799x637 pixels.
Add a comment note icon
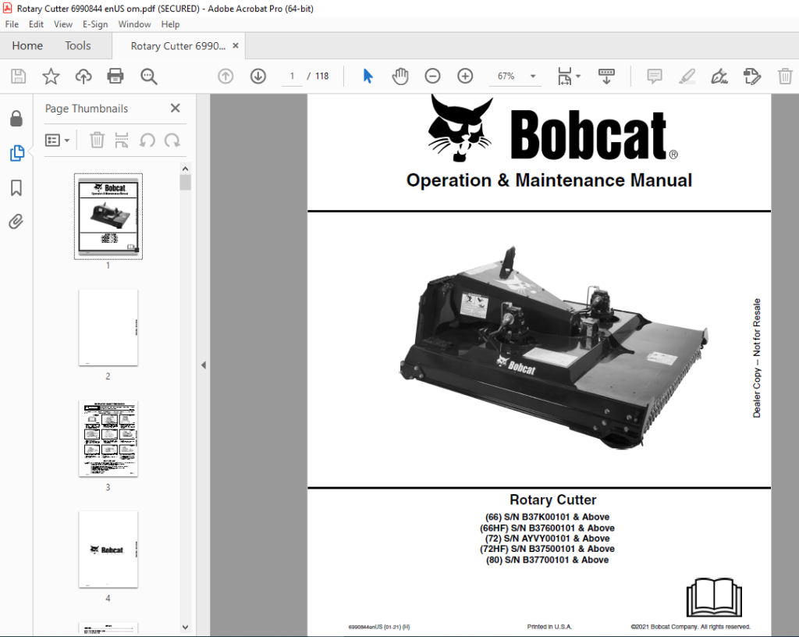[x=655, y=77]
